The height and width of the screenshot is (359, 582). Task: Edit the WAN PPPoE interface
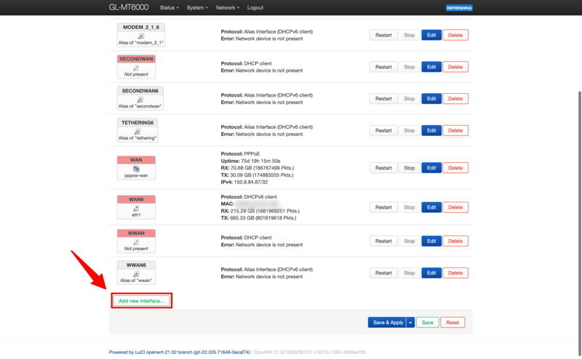[431, 168]
